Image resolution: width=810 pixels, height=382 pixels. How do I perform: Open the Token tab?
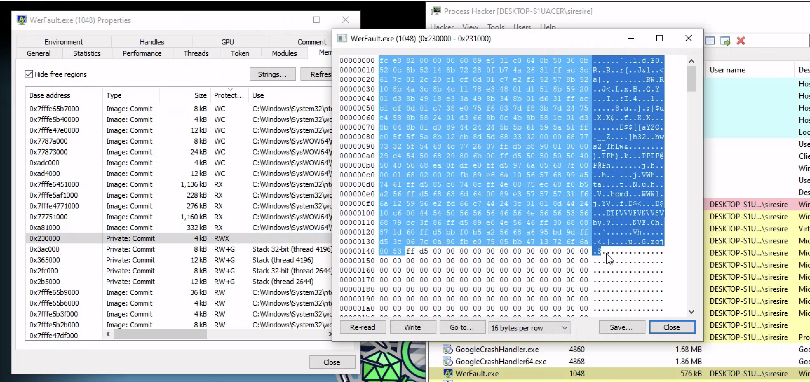tap(240, 53)
